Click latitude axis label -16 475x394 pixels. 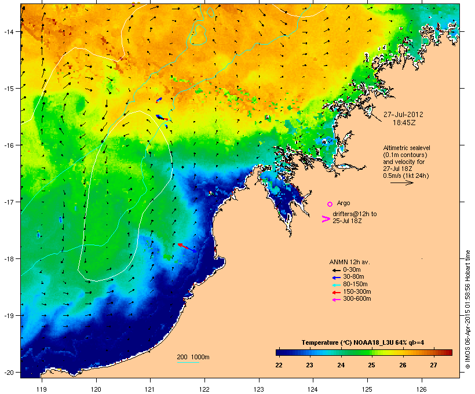click(9, 145)
